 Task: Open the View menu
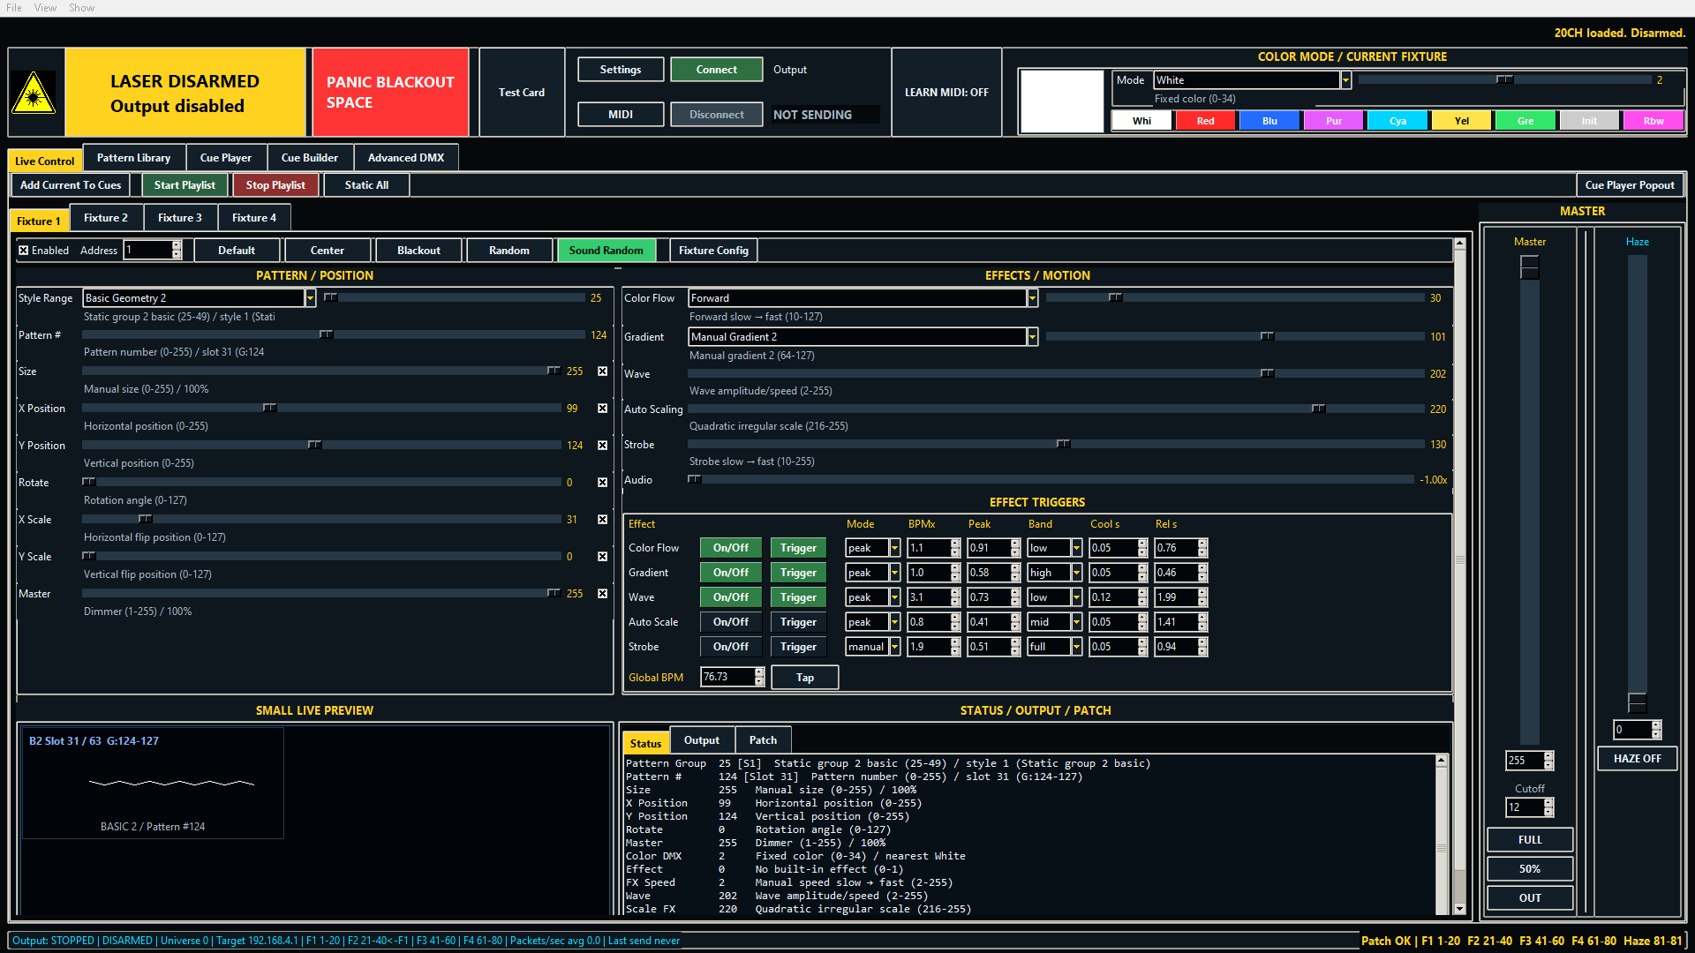coord(45,8)
